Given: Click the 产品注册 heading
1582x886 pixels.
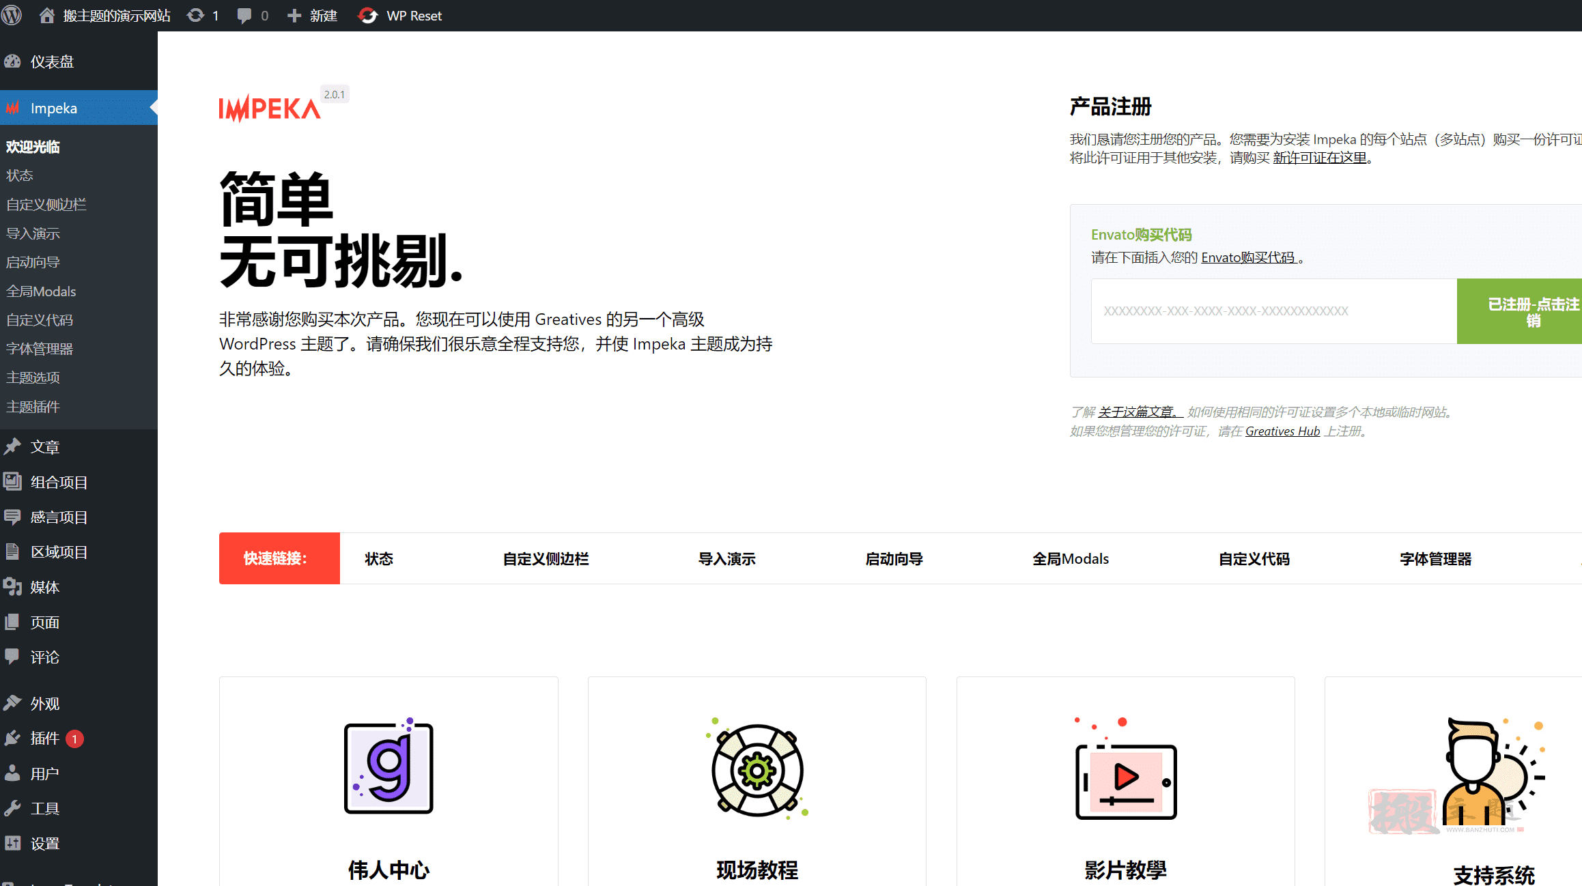Looking at the screenshot, I should tap(1110, 106).
